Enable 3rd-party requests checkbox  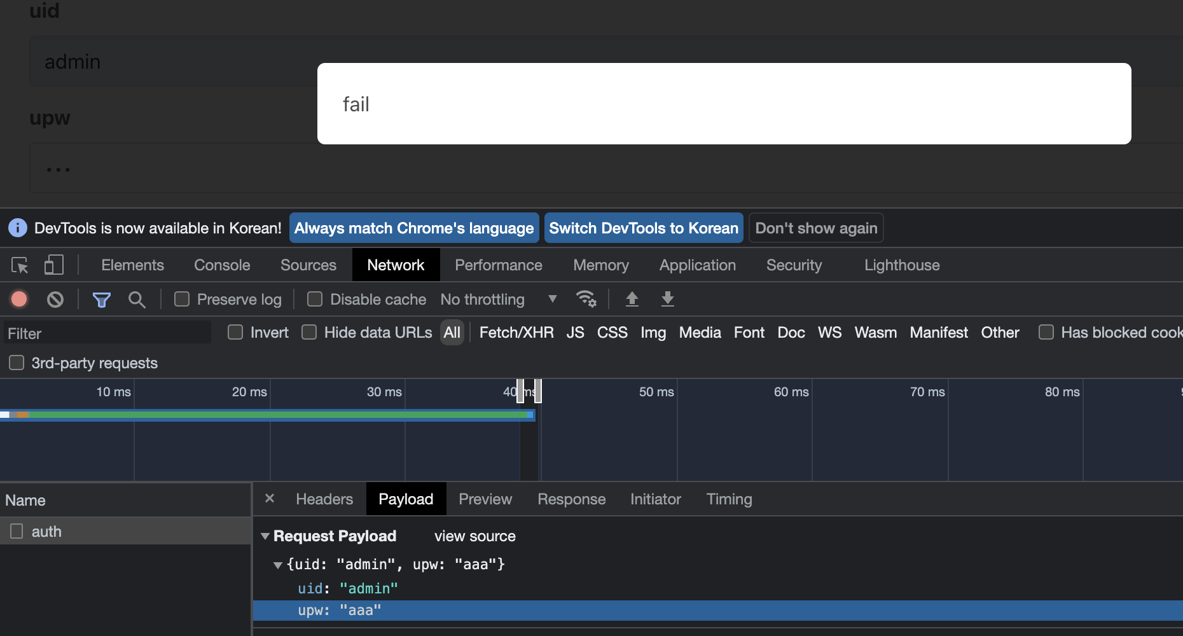click(x=17, y=363)
